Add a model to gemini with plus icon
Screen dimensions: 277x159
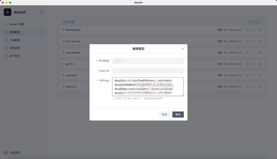247,64
